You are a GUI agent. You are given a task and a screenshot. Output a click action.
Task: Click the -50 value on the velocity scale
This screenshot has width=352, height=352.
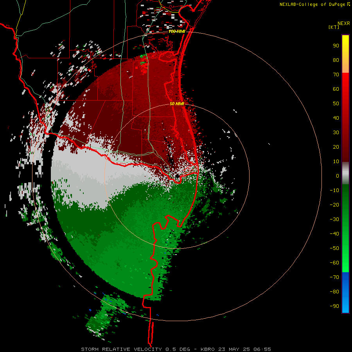pos(334,248)
